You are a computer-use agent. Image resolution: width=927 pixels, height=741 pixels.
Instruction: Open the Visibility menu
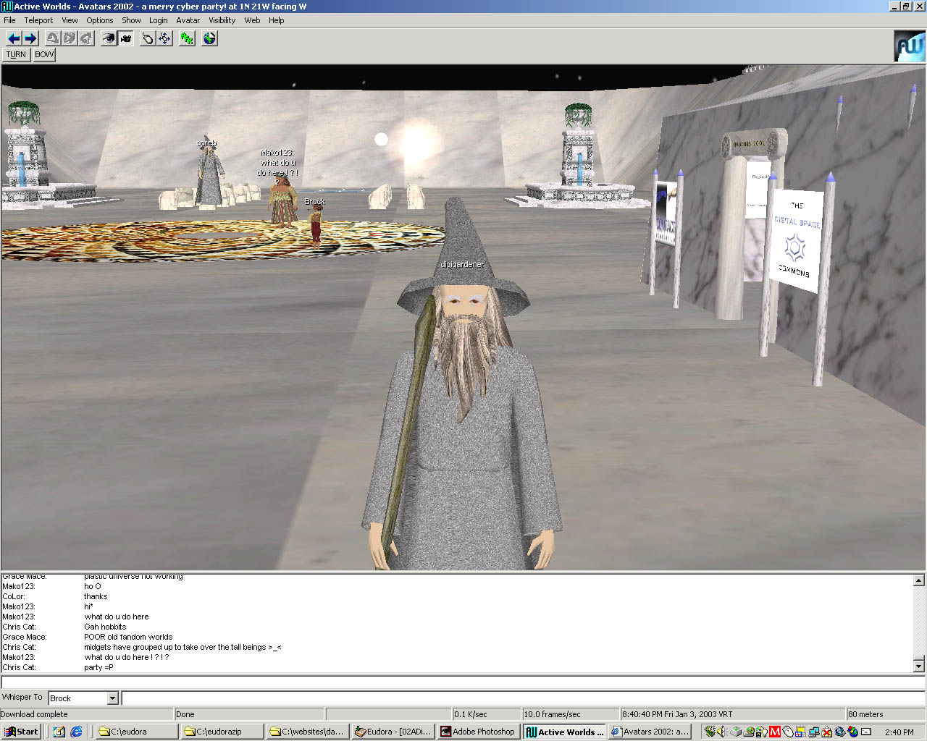pos(222,20)
